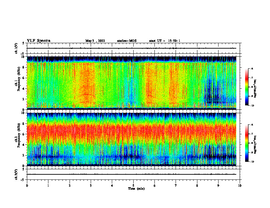Click the "2" tick label on the time axis

click(70, 186)
